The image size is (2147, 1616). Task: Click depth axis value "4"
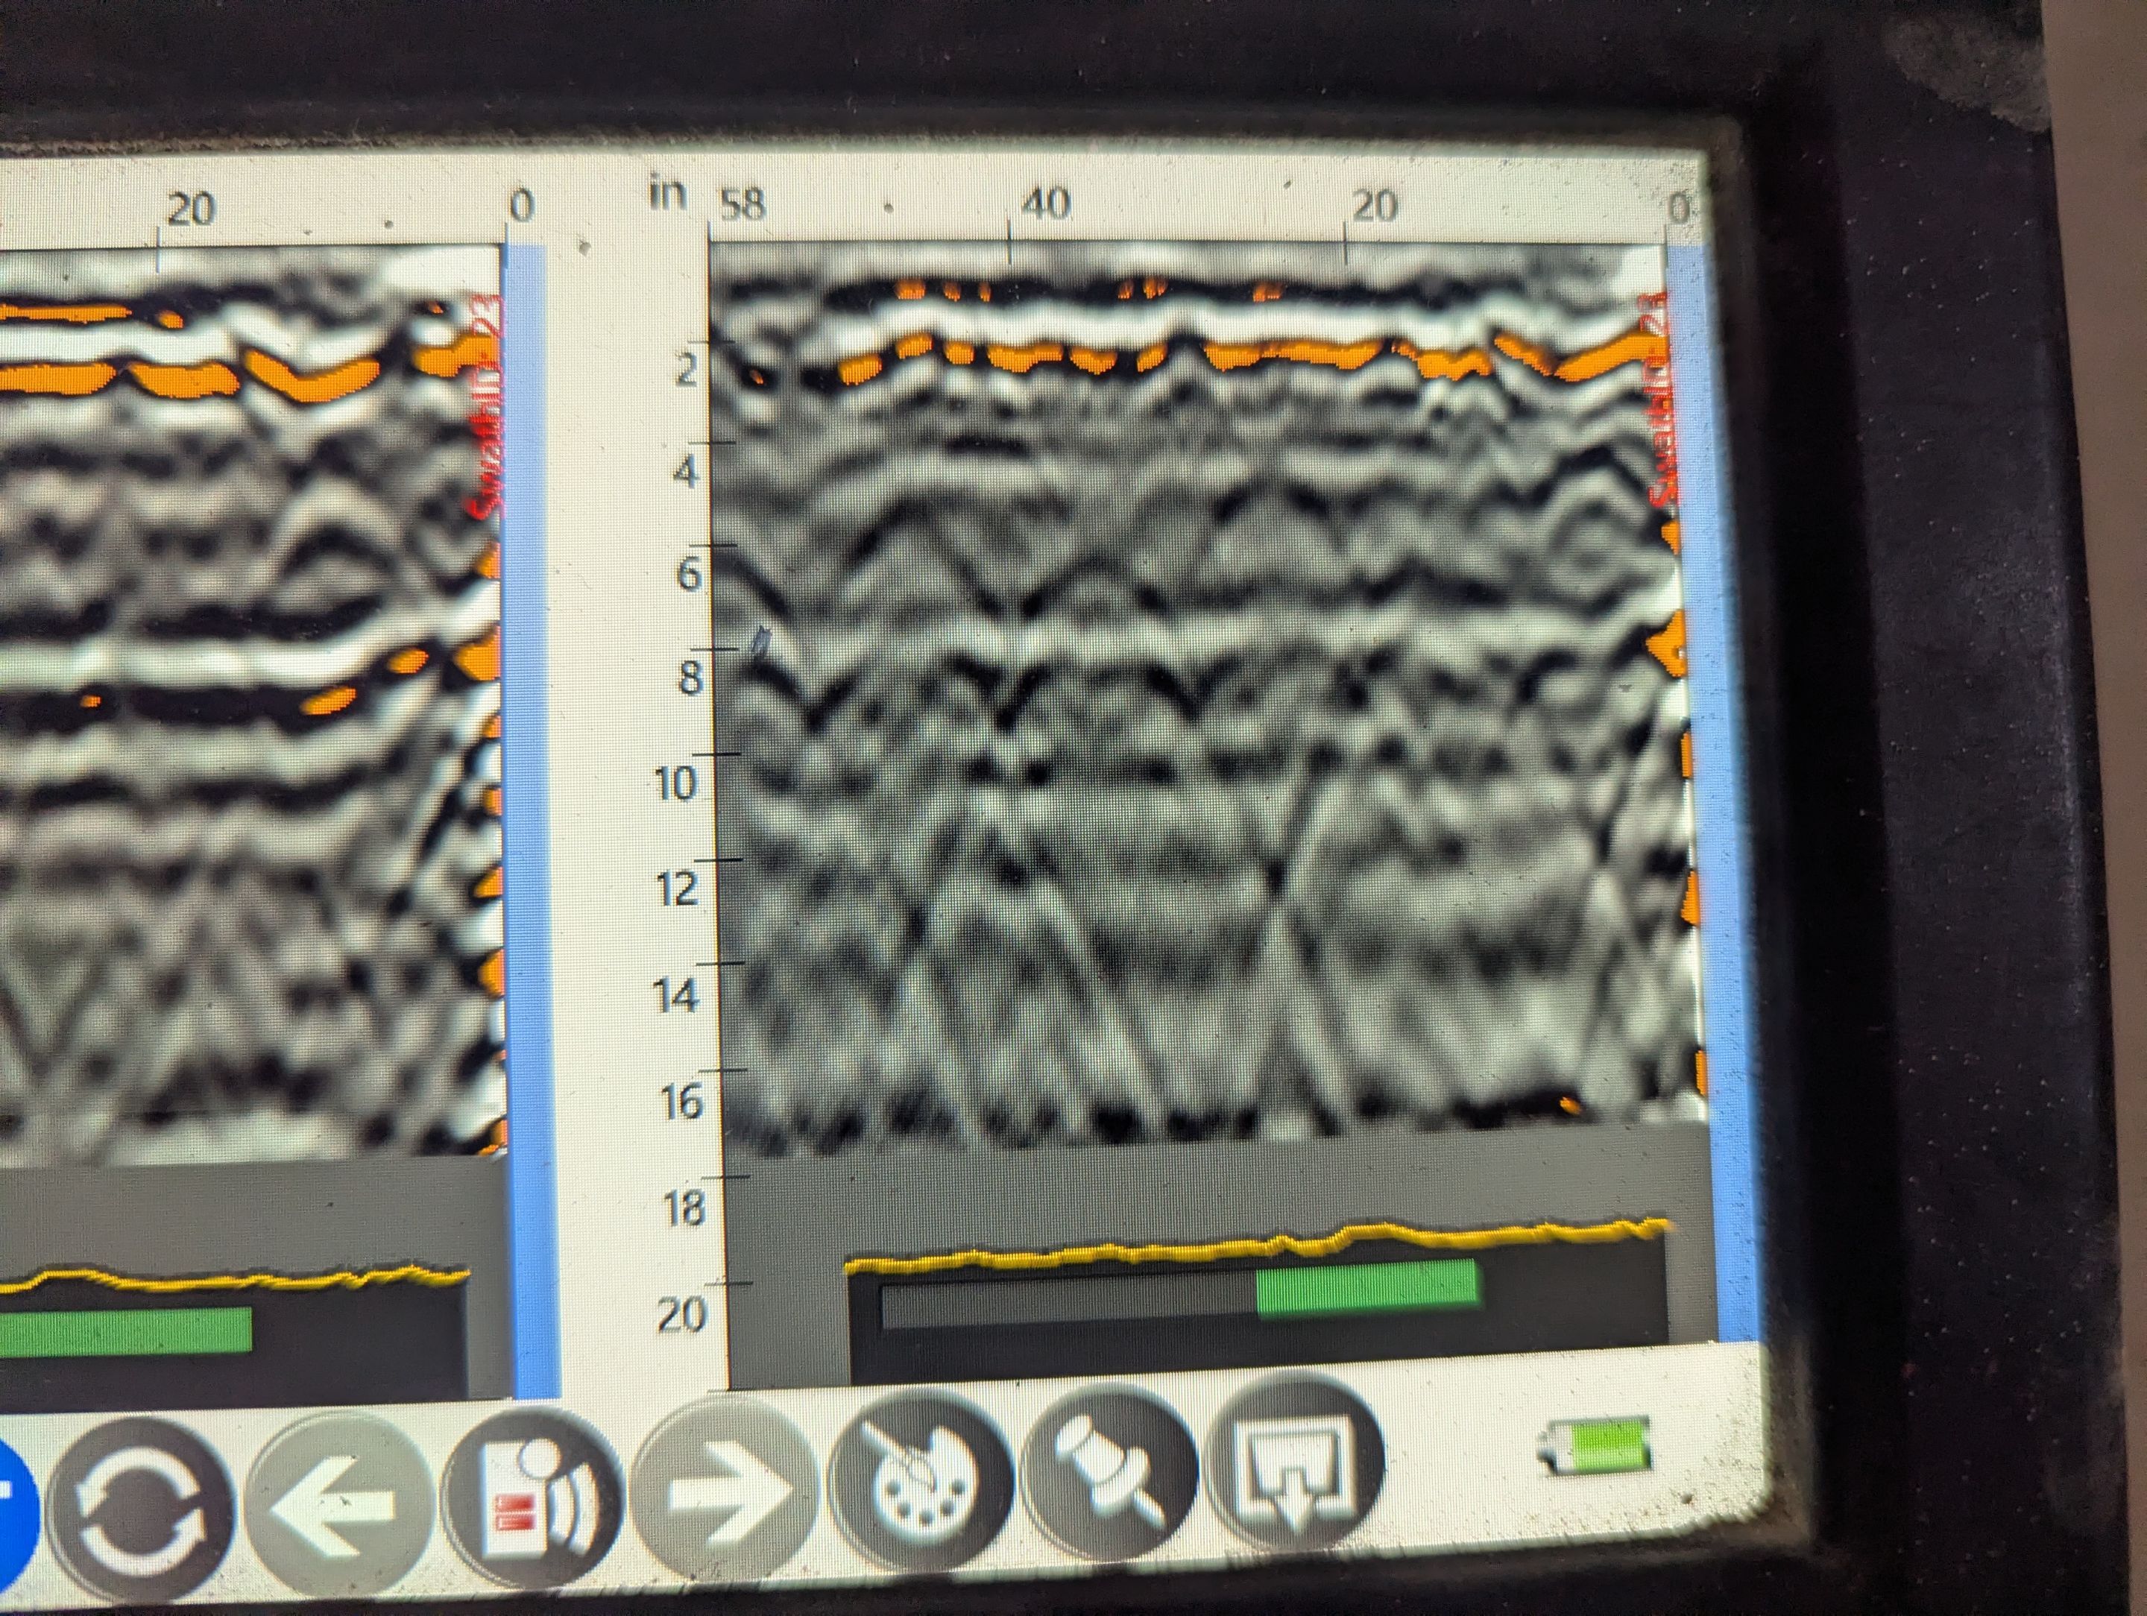[687, 473]
